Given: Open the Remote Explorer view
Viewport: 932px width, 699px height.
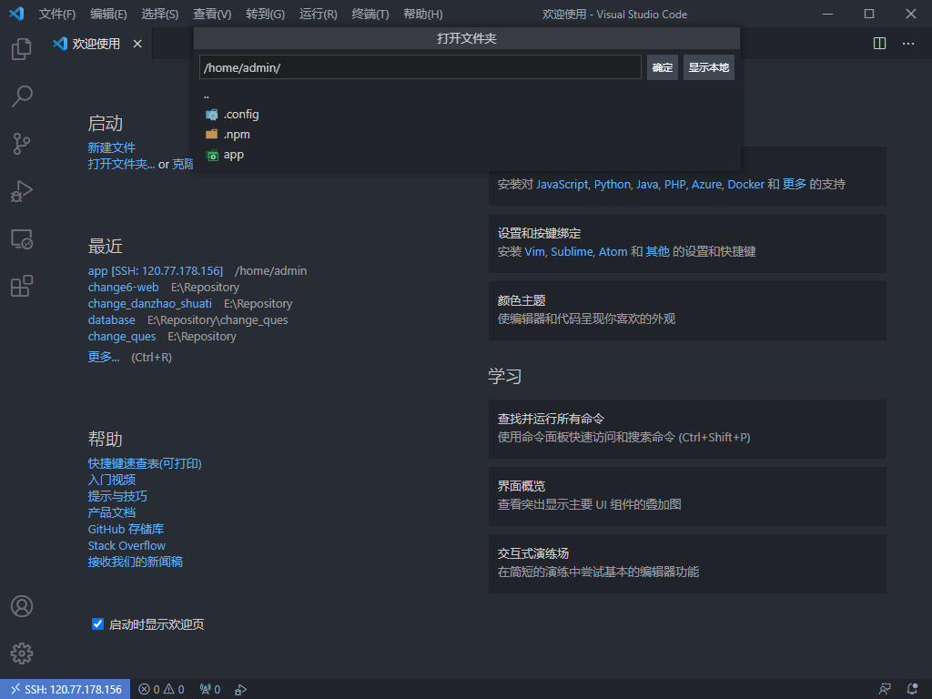Looking at the screenshot, I should pyautogui.click(x=22, y=239).
